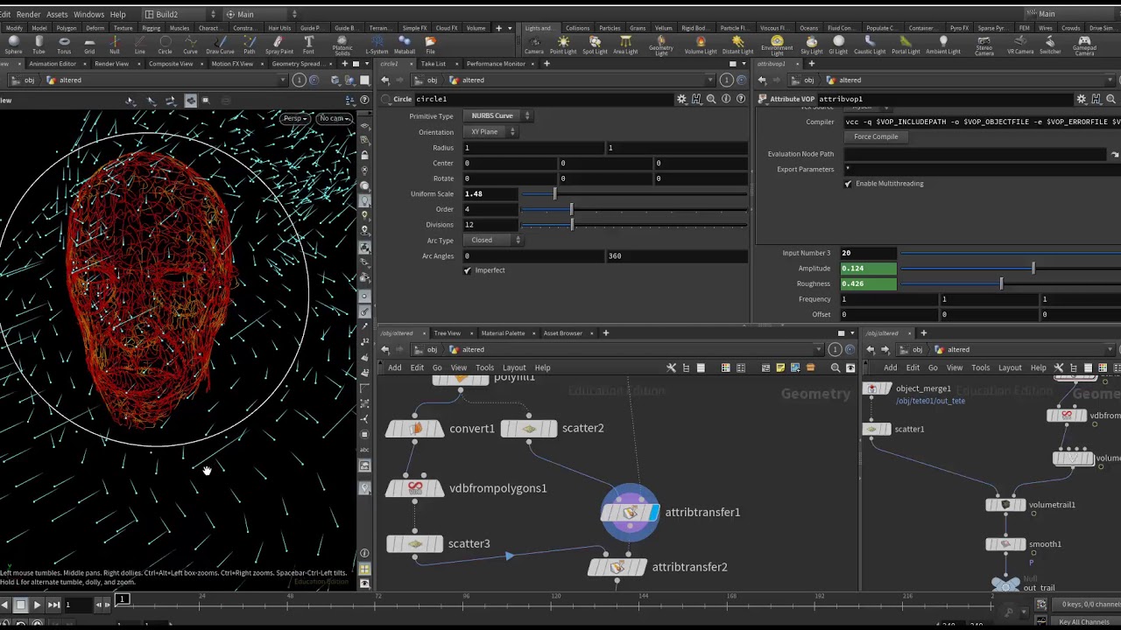
Task: Open the Arc Type Closed dropdown
Action: [x=493, y=240]
